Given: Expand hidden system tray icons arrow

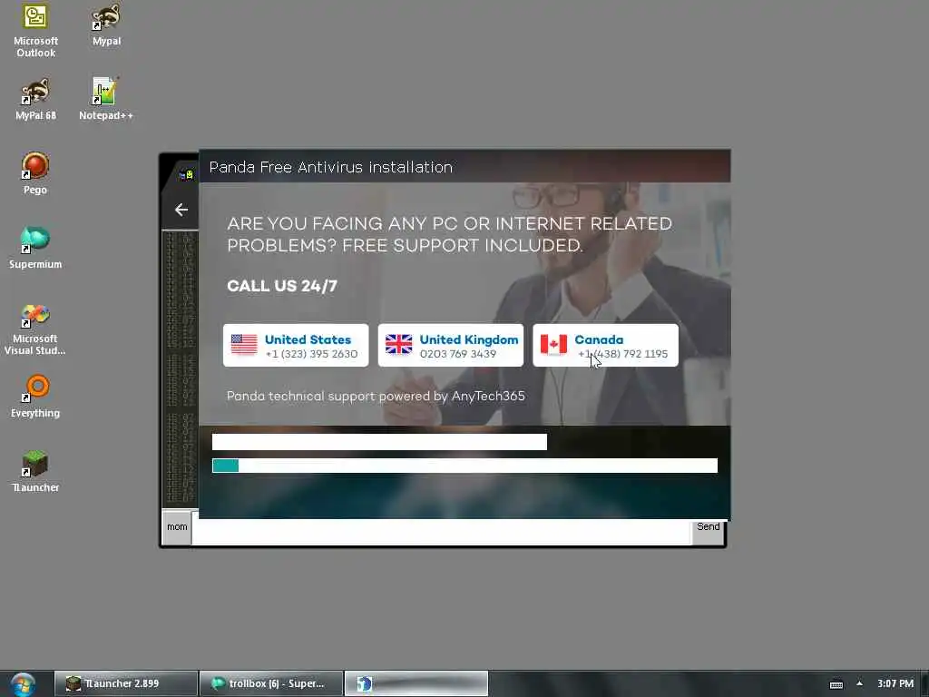Looking at the screenshot, I should pyautogui.click(x=860, y=683).
